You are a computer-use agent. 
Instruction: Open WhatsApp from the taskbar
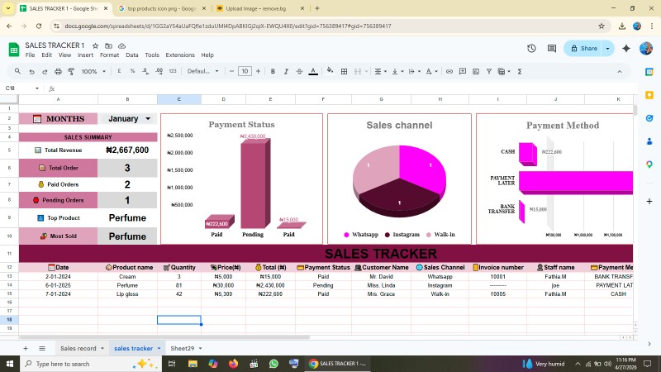coord(273,363)
